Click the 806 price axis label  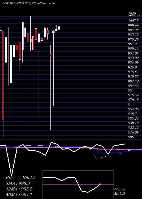tap(131, 137)
